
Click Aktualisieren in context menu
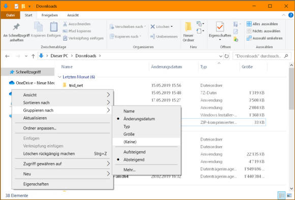pyautogui.click(x=63, y=118)
